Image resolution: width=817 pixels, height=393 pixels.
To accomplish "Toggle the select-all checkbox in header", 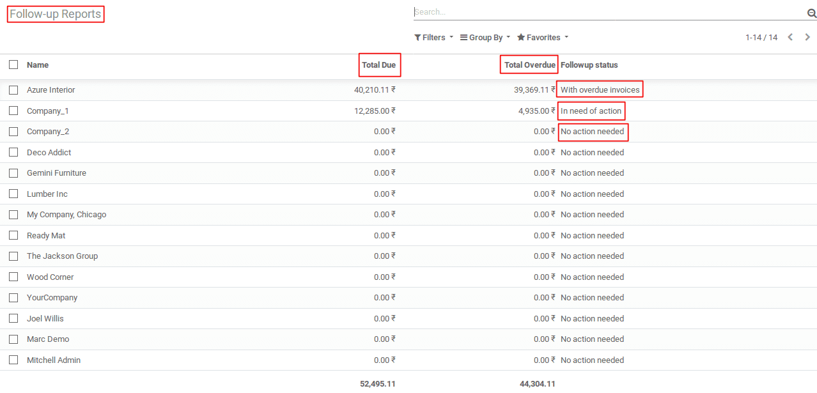I will click(x=13, y=65).
